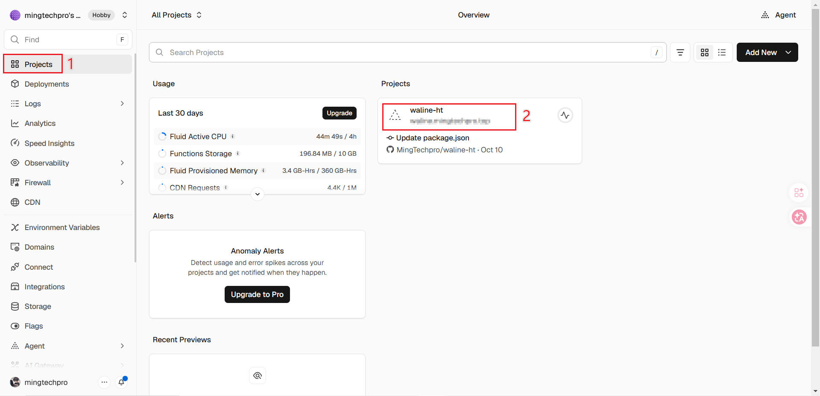Click the Storage database icon

15,306
